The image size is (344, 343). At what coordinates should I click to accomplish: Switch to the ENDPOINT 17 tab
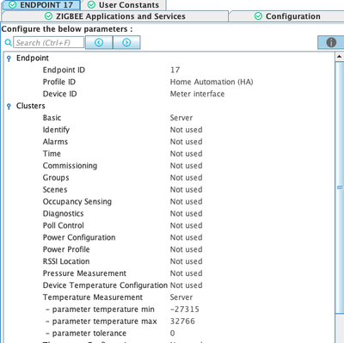41,5
